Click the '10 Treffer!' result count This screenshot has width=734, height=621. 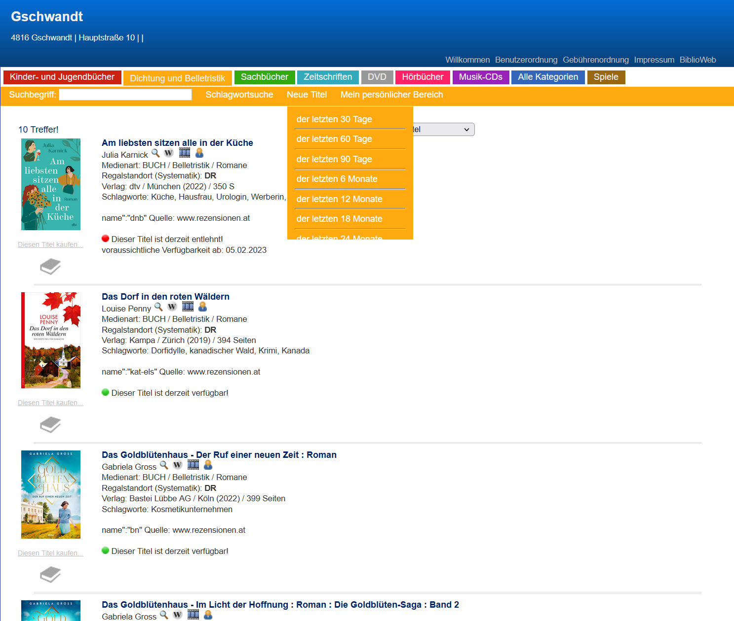point(39,130)
